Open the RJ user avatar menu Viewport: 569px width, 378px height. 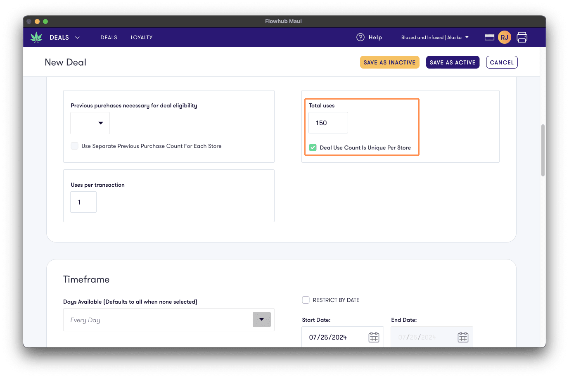click(504, 37)
